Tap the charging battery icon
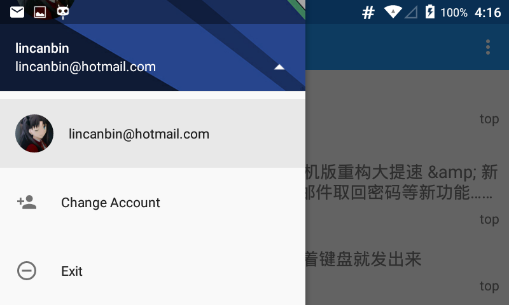509x305 pixels. (x=430, y=11)
